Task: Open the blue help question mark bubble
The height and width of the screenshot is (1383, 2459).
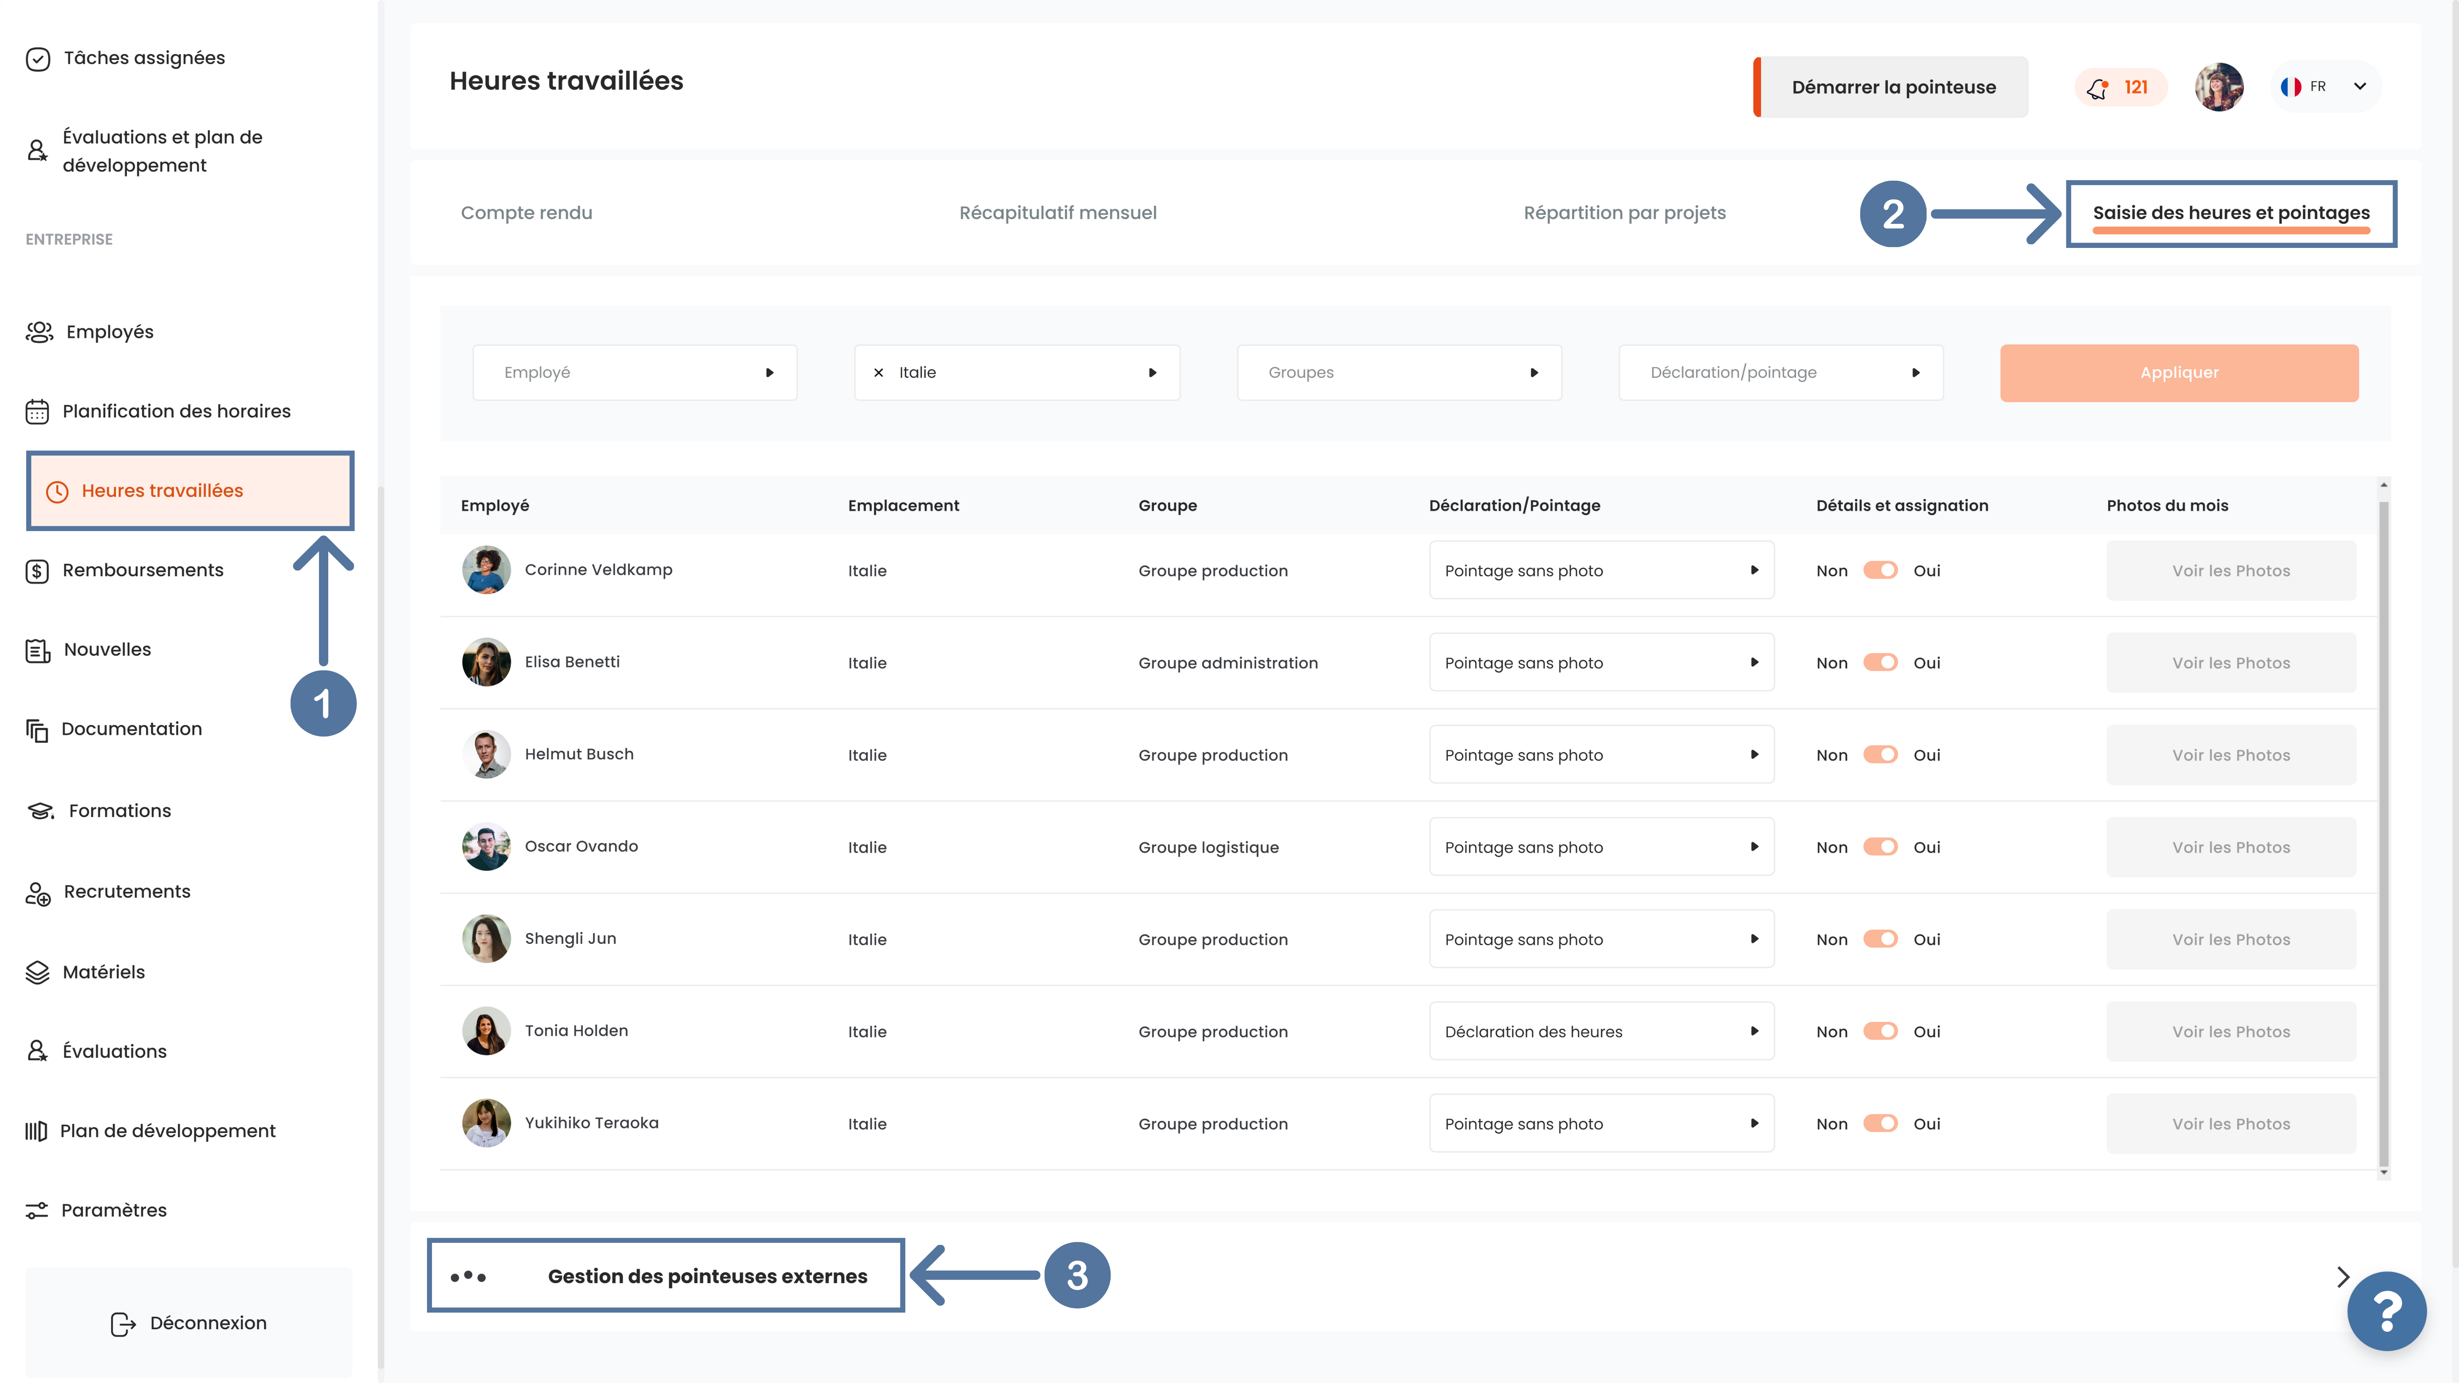Action: tap(2386, 1310)
